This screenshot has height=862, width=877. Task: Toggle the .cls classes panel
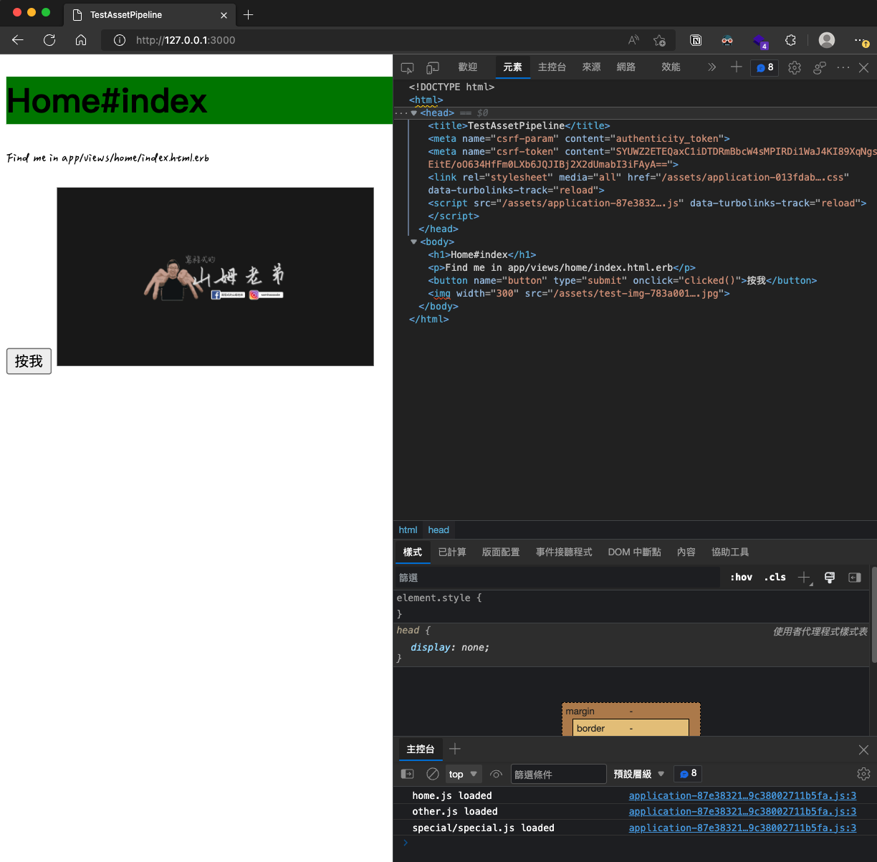pos(775,578)
